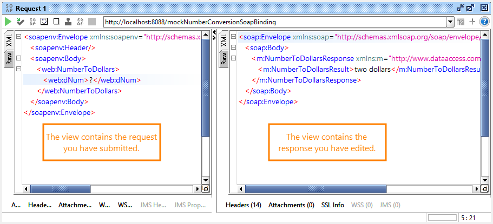Open the request Heade... tab

point(40,205)
